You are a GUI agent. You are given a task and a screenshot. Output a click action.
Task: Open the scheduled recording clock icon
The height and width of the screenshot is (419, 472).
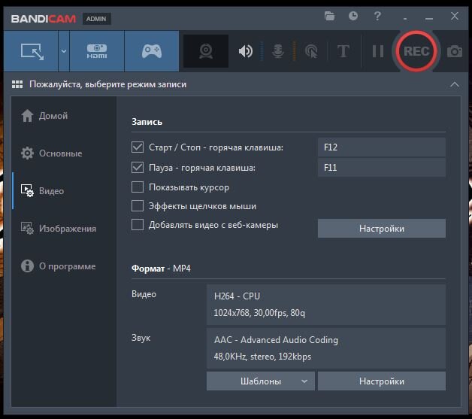pos(353,16)
